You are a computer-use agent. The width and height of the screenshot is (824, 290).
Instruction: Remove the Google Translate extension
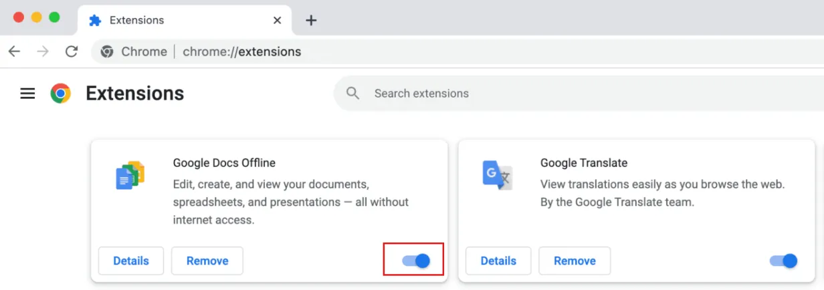point(575,261)
